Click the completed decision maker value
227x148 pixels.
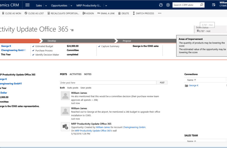coord(72,55)
